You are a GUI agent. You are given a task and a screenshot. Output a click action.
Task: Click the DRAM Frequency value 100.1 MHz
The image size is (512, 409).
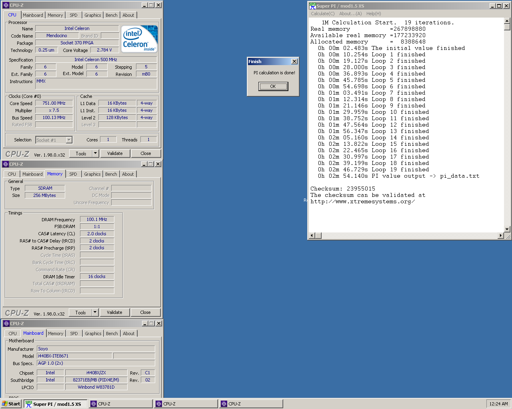coord(97,219)
